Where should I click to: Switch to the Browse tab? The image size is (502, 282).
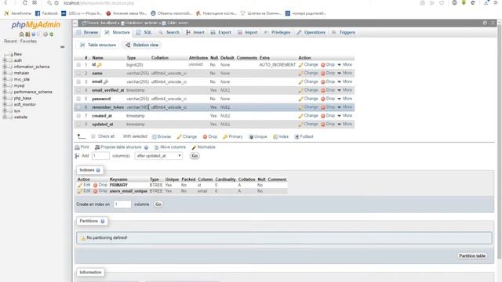click(87, 33)
